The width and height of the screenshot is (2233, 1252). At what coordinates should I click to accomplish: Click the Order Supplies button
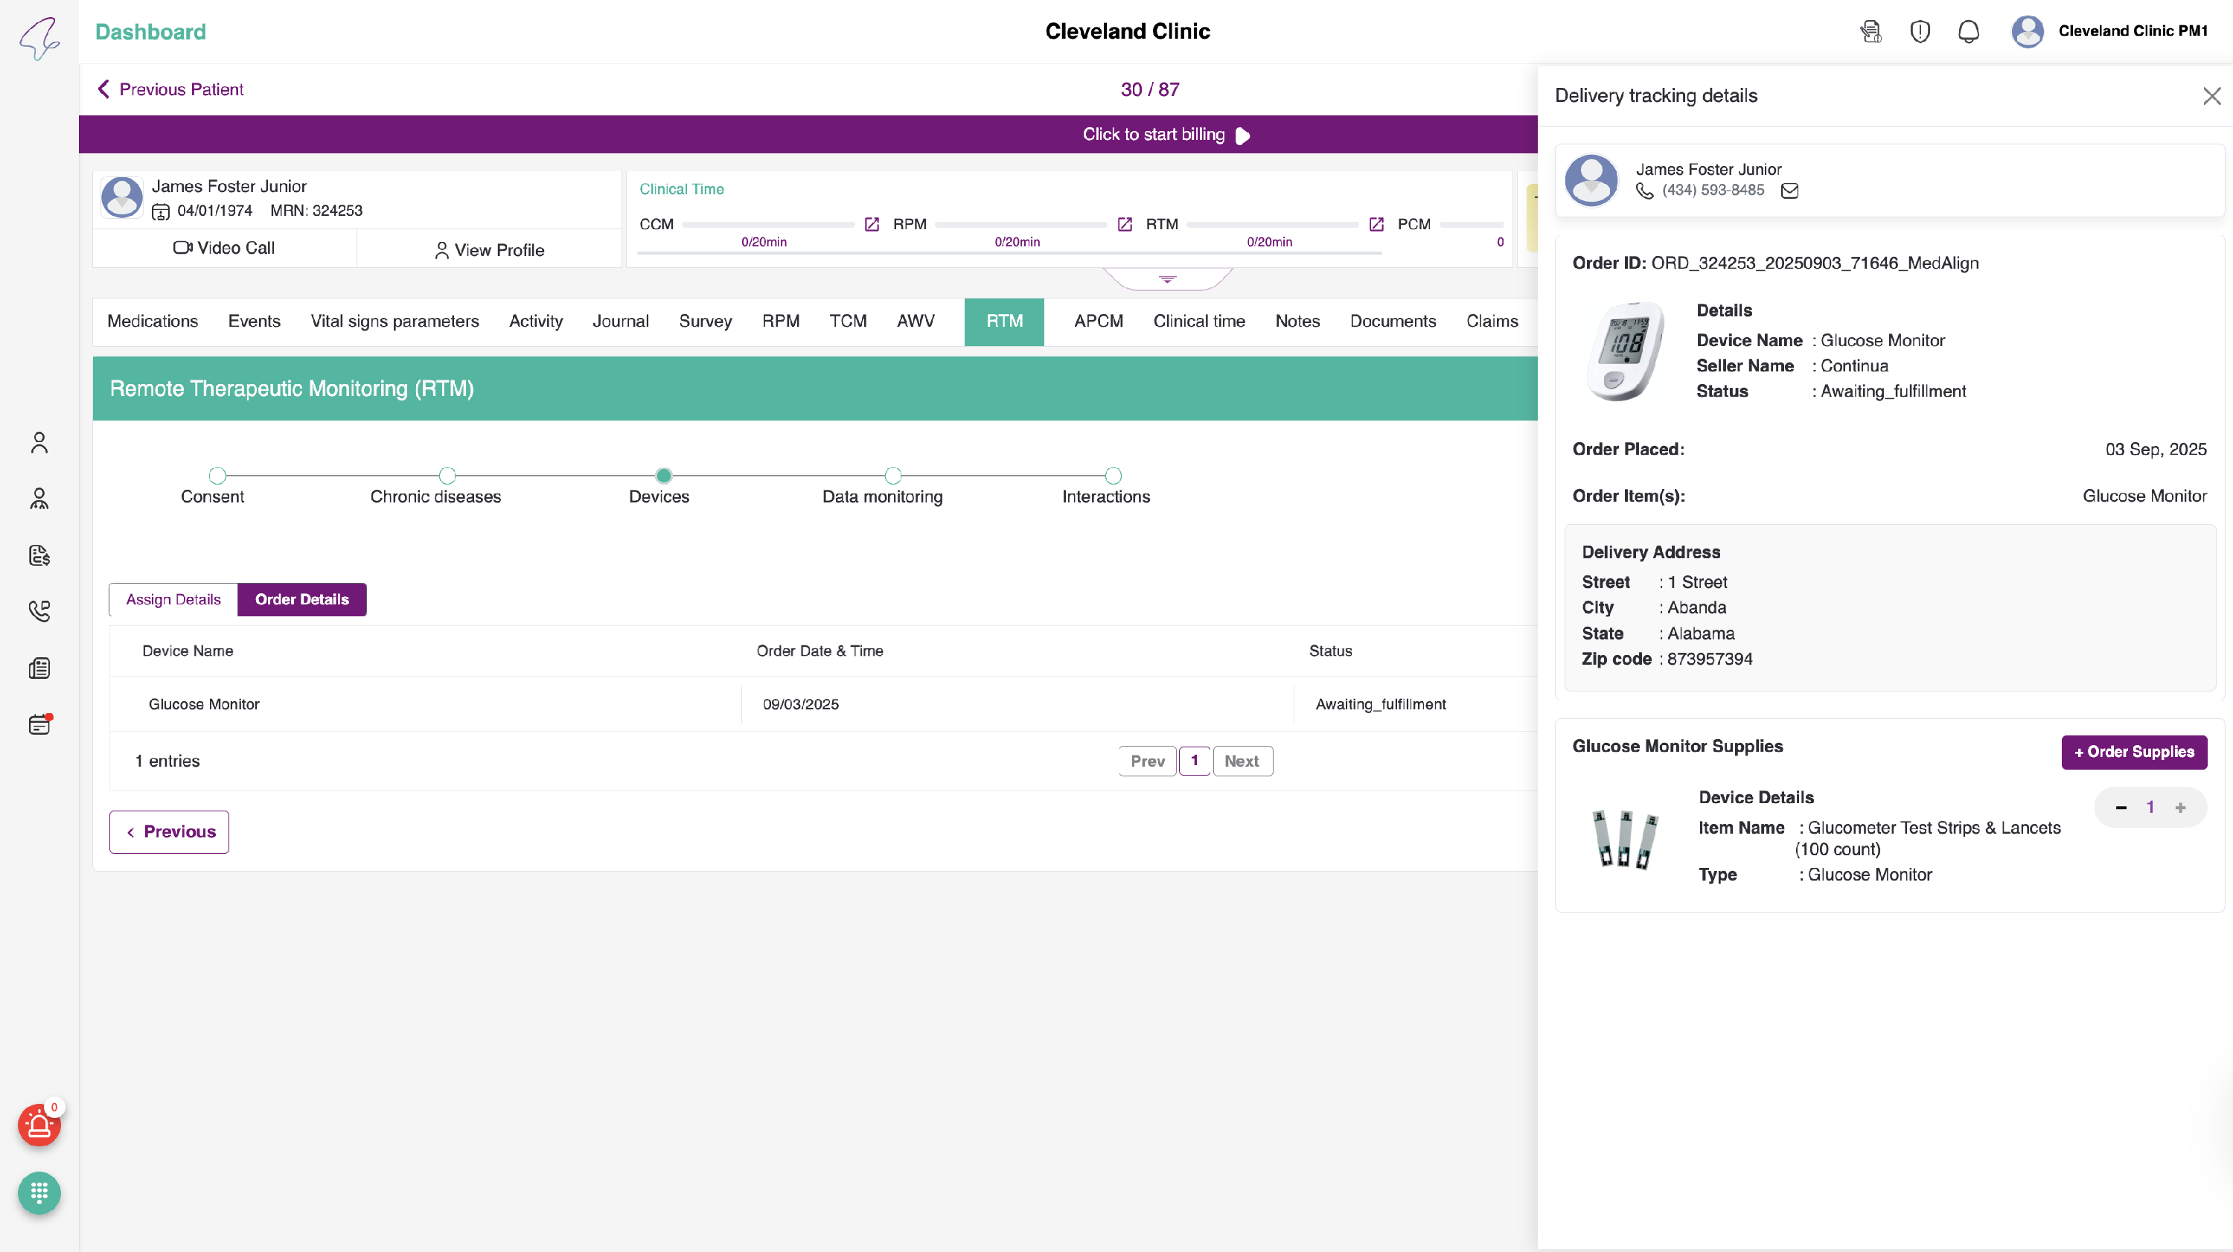(x=2133, y=752)
